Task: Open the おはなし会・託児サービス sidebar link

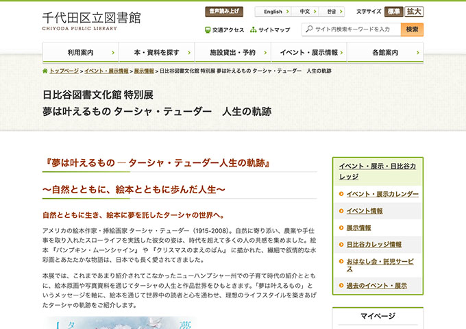Action: 380,265
